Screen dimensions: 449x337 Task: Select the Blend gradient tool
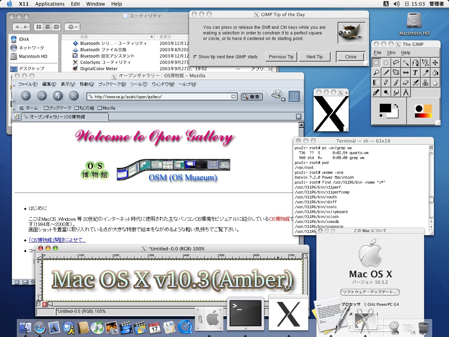376,82
